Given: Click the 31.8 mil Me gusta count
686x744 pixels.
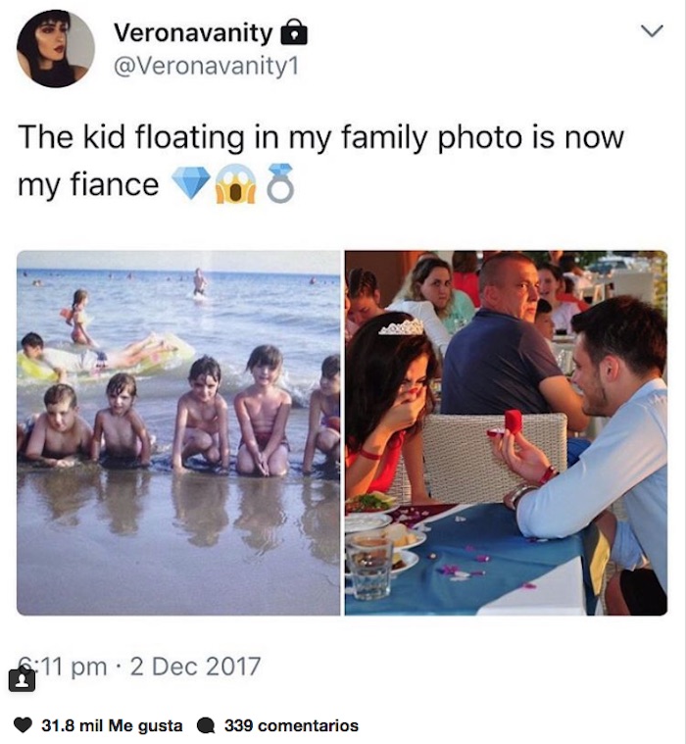Looking at the screenshot, I should [112, 725].
